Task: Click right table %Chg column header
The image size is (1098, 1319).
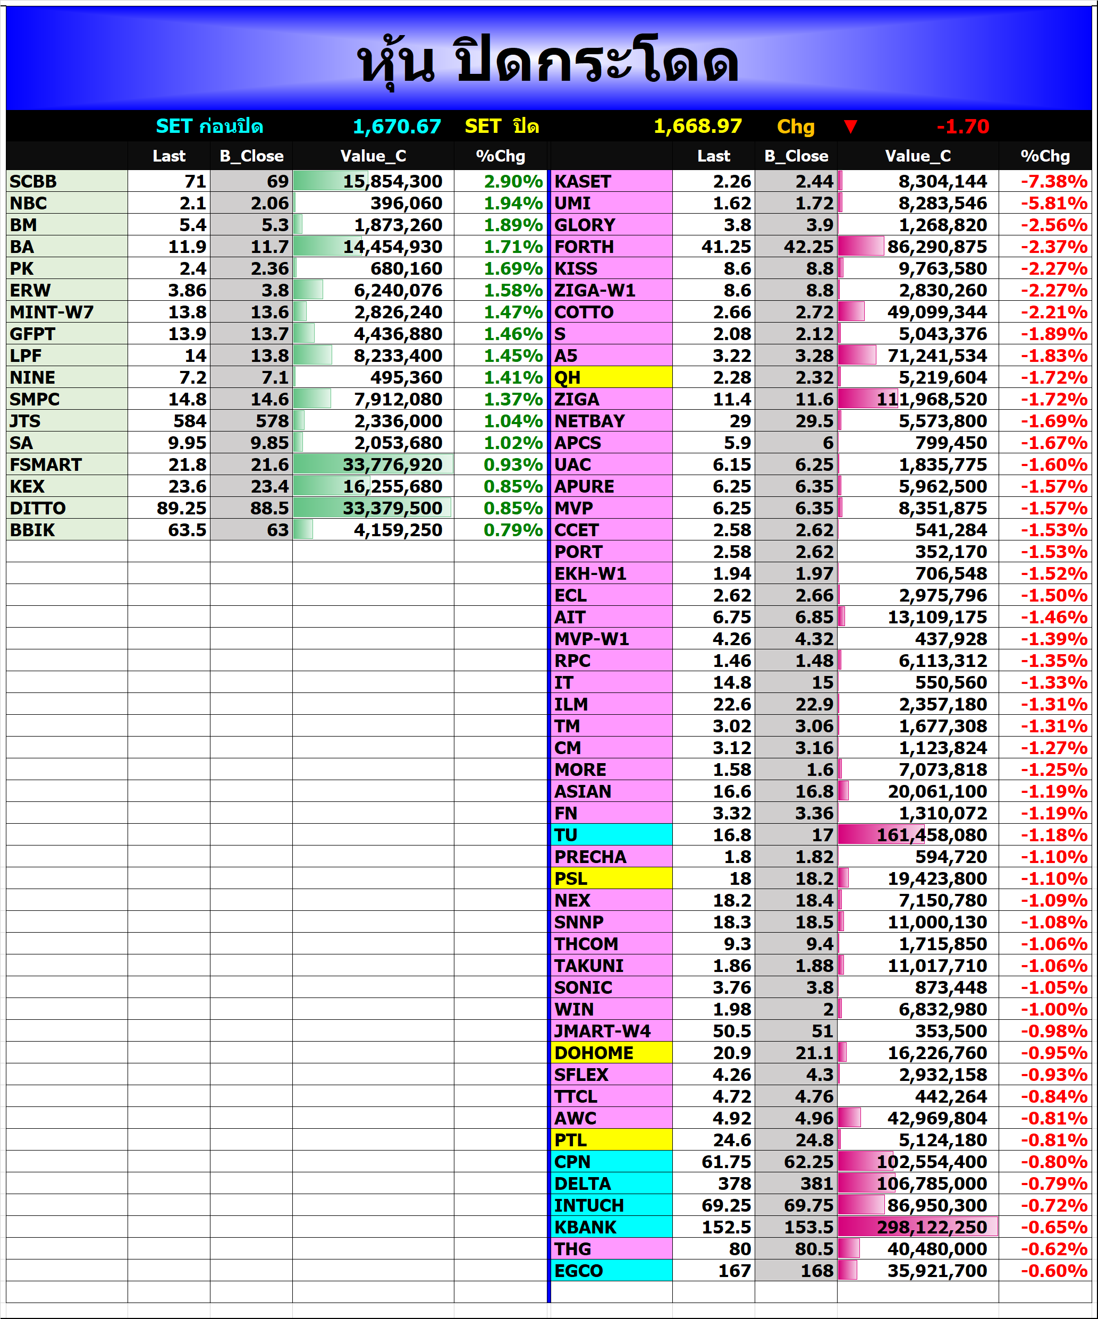Action: [x=1045, y=156]
